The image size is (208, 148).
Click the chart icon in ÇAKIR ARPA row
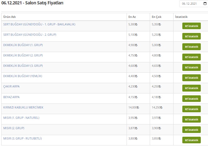click(186, 88)
